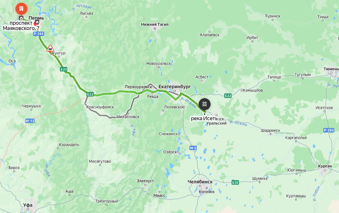Click the Нижний Тагил city label
Viewport: 339px width, 213px height.
click(155, 24)
